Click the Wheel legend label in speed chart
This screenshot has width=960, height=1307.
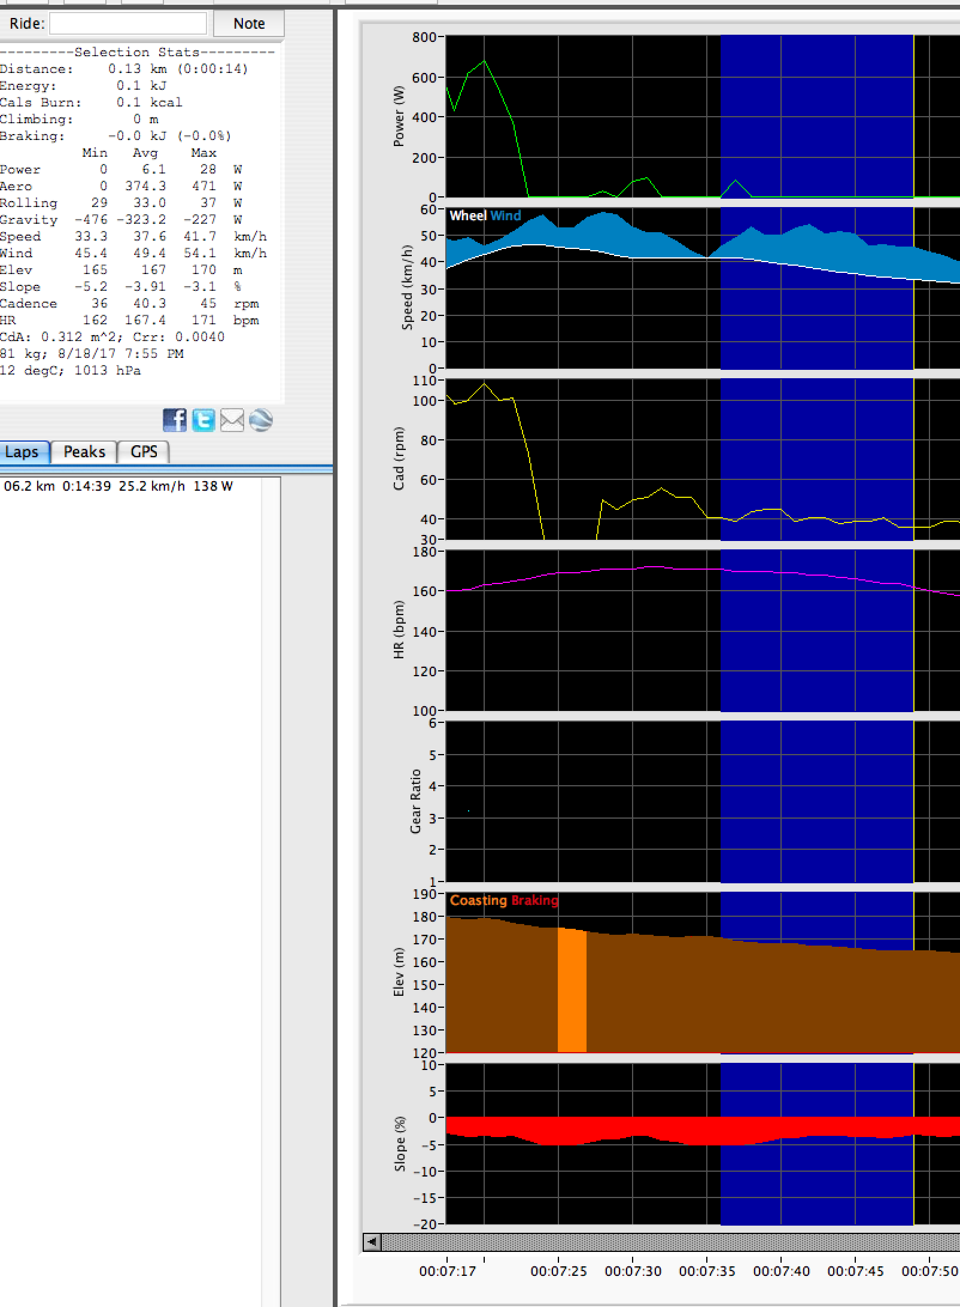pos(467,215)
